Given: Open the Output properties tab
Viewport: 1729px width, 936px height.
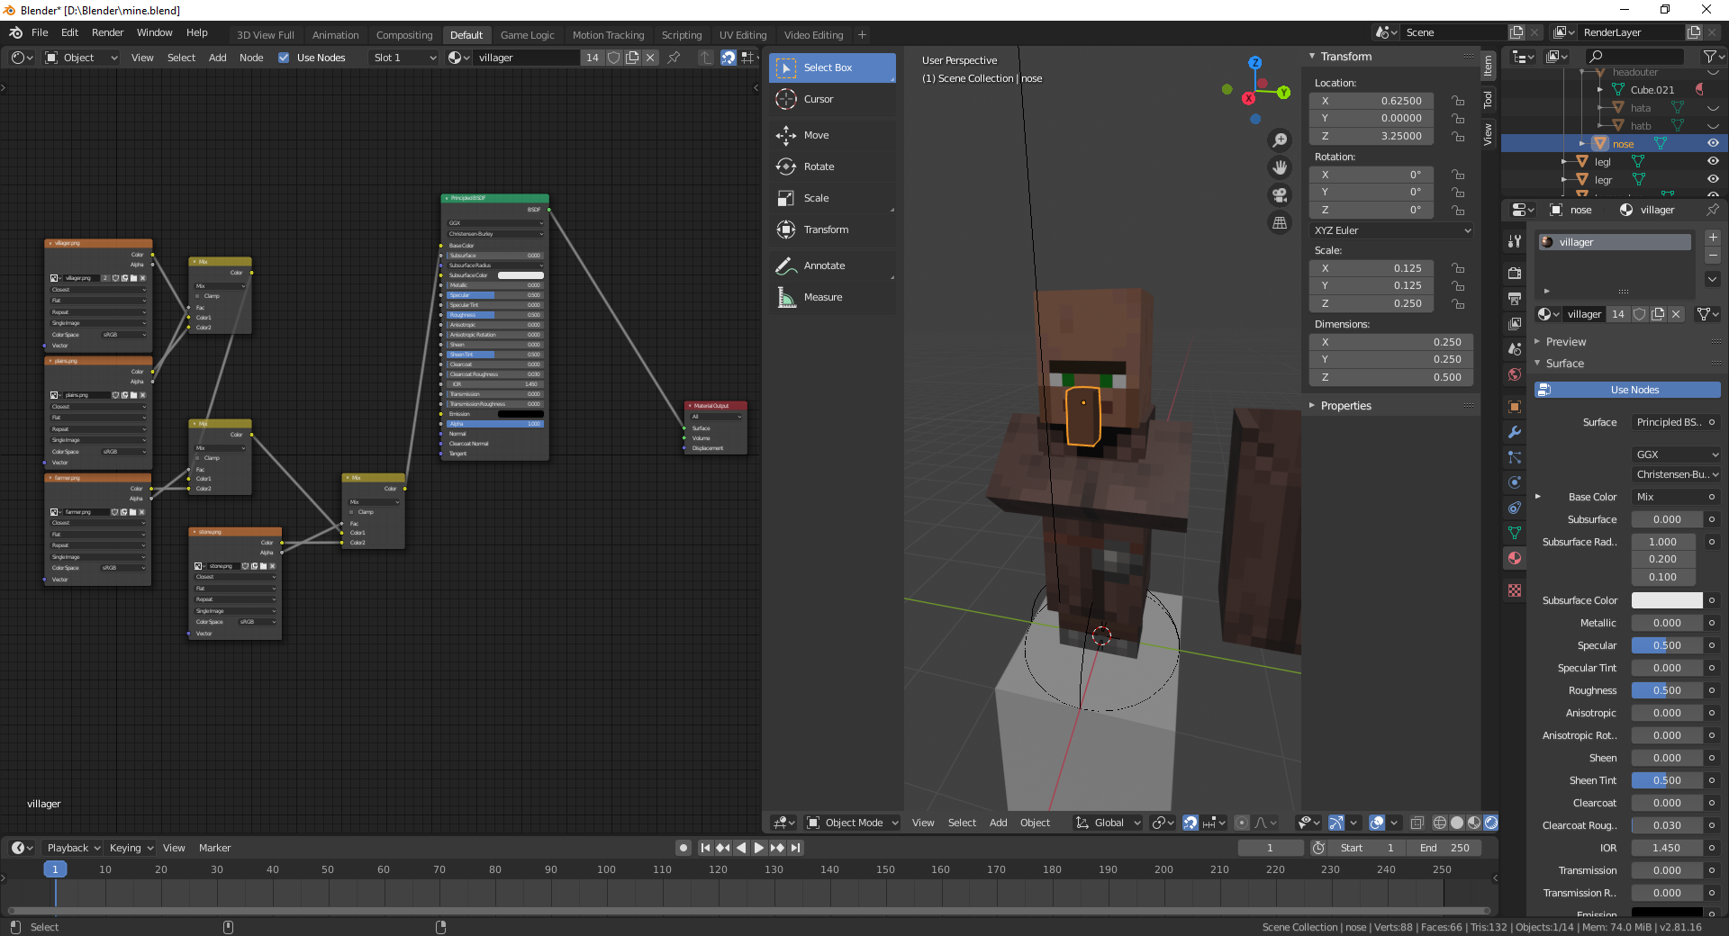Looking at the screenshot, I should pos(1515,298).
